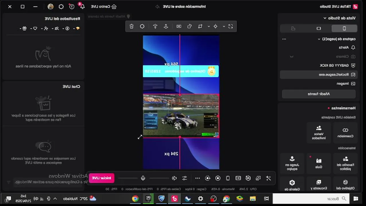The width and height of the screenshot is (366, 206).
Task: Open the Favorito del público tool
Action: tap(345, 164)
